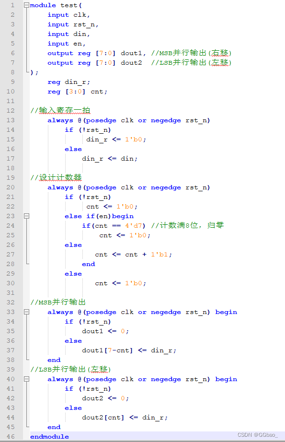Click the dout1[7-cnt] assignment line
Screen dimensions: 285x442
click(129, 350)
